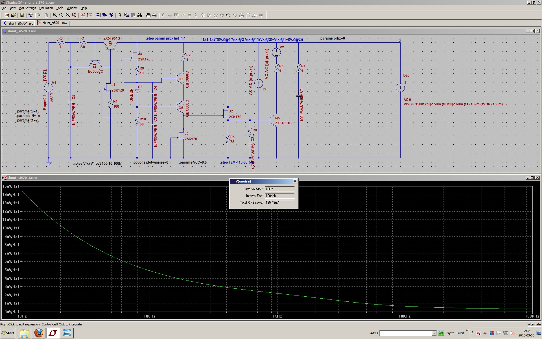The image size is (542, 339).
Task: Click the Halt simulation hand icon
Action: 46,15
